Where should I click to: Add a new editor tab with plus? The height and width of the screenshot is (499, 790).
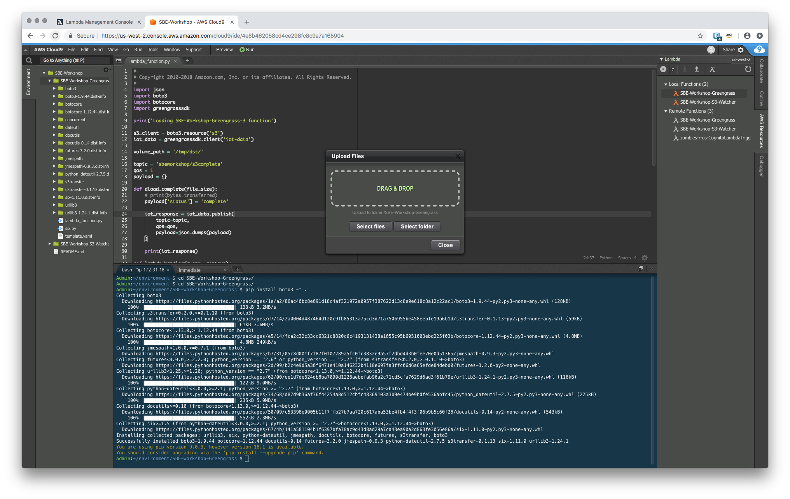(187, 61)
